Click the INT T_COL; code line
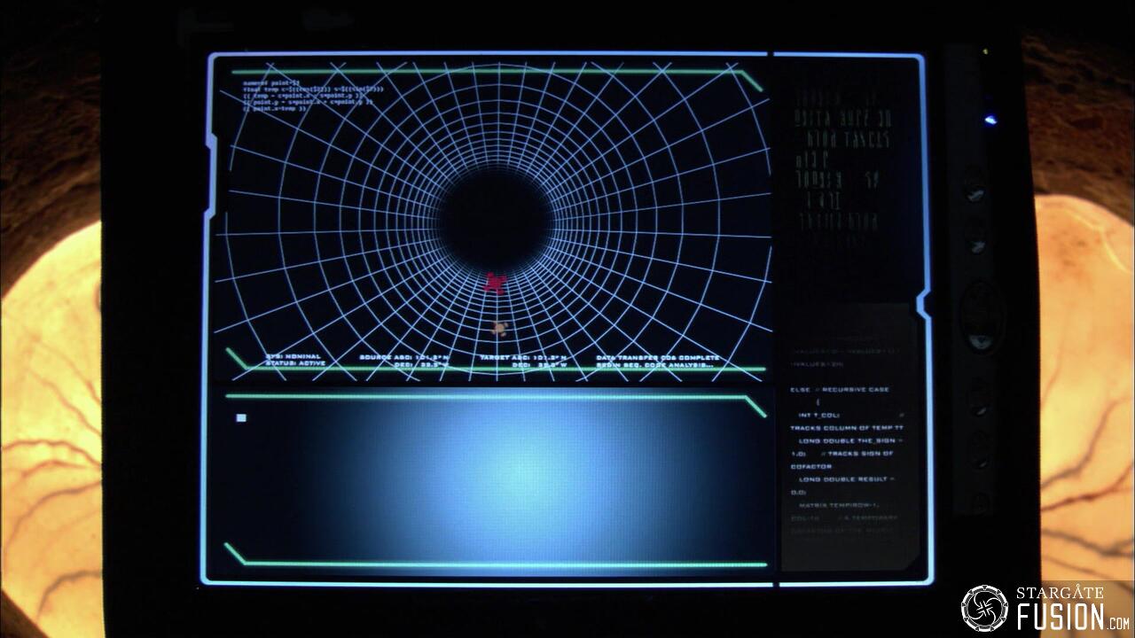Screen dimensions: 1135x638 (x=819, y=415)
